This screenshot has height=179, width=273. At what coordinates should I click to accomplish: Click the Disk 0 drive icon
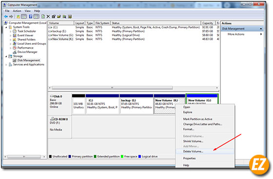pos(52,96)
